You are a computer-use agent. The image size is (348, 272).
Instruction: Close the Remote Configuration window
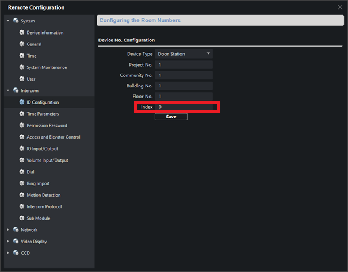(x=339, y=7)
